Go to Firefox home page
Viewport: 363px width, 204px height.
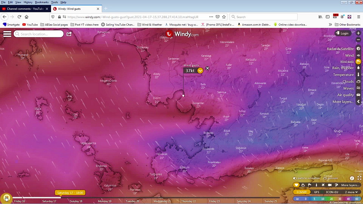point(26,17)
